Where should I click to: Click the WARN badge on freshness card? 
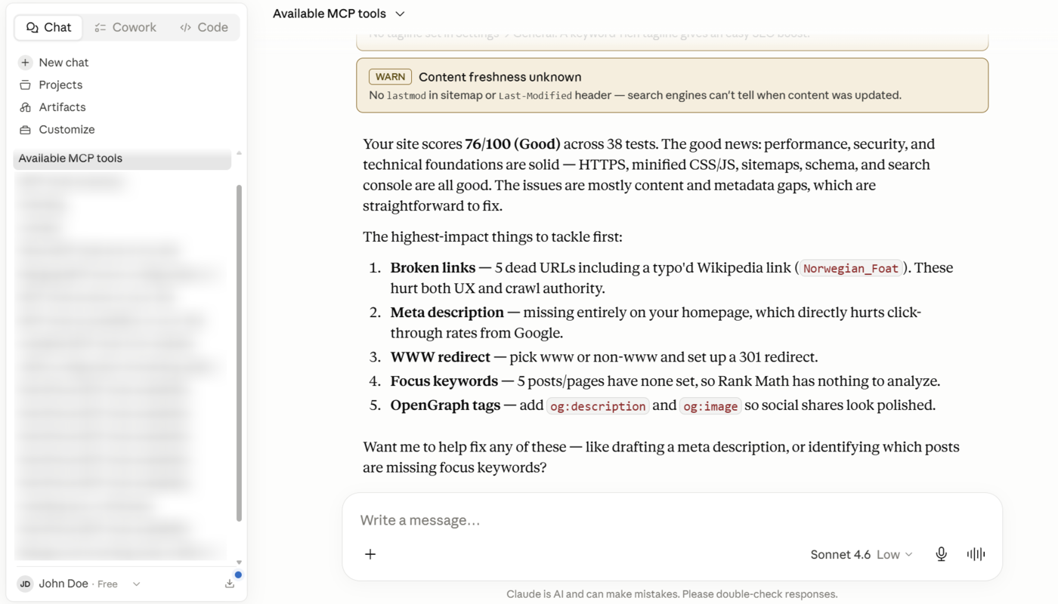pos(390,77)
